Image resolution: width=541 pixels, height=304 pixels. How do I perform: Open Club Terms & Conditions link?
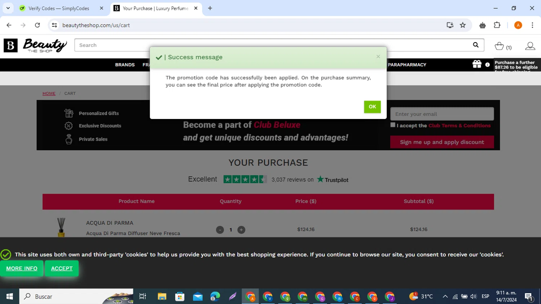[x=459, y=125]
